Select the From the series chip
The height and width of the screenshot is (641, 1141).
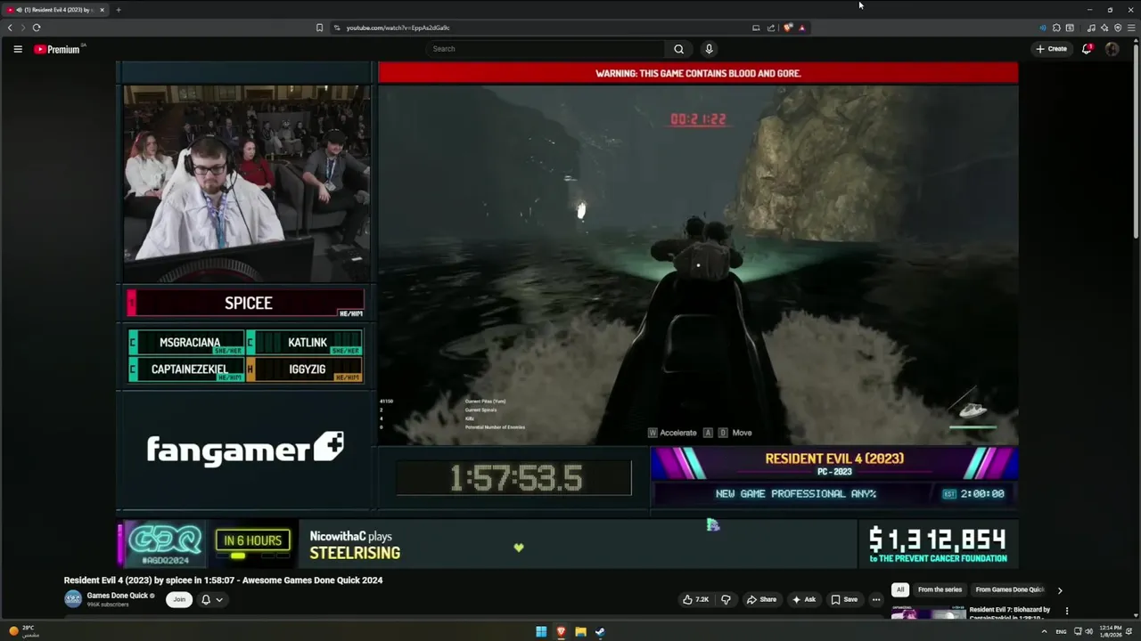coord(940,589)
